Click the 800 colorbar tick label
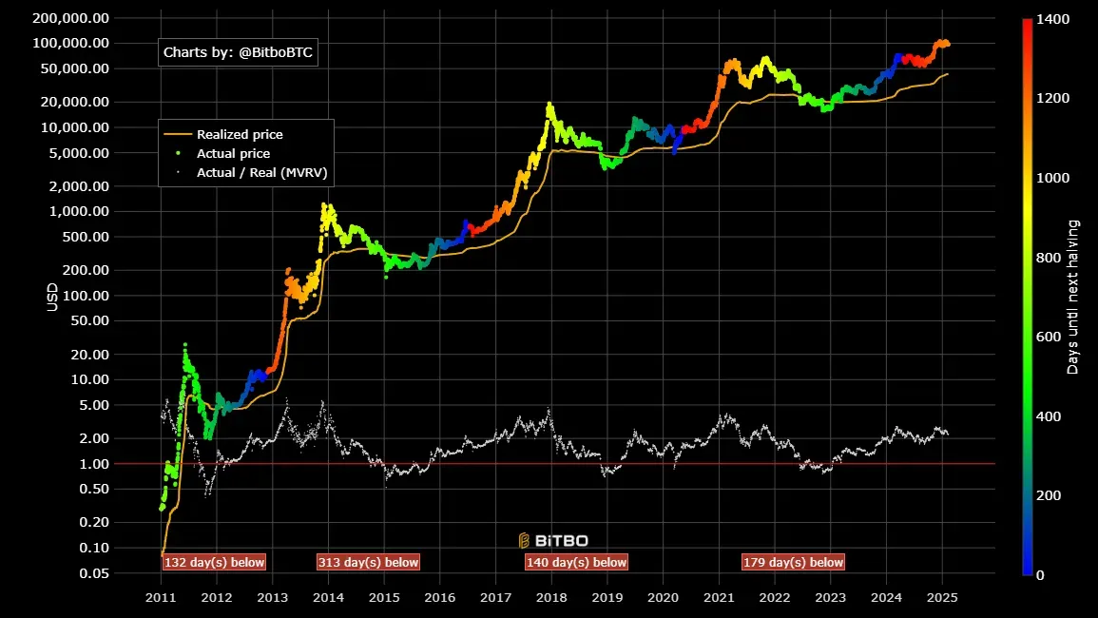This screenshot has height=618, width=1098. click(1049, 257)
